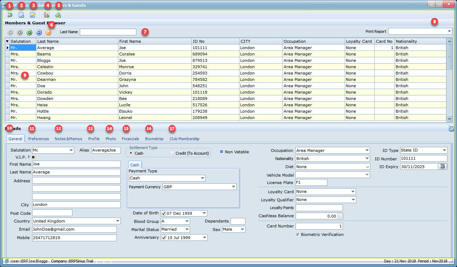Open the Payment Currency dropdown

(233, 187)
